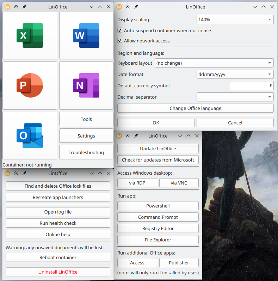Image resolution: width=278 pixels, height=281 pixels.
Task: Open File Explorer
Action: click(158, 240)
